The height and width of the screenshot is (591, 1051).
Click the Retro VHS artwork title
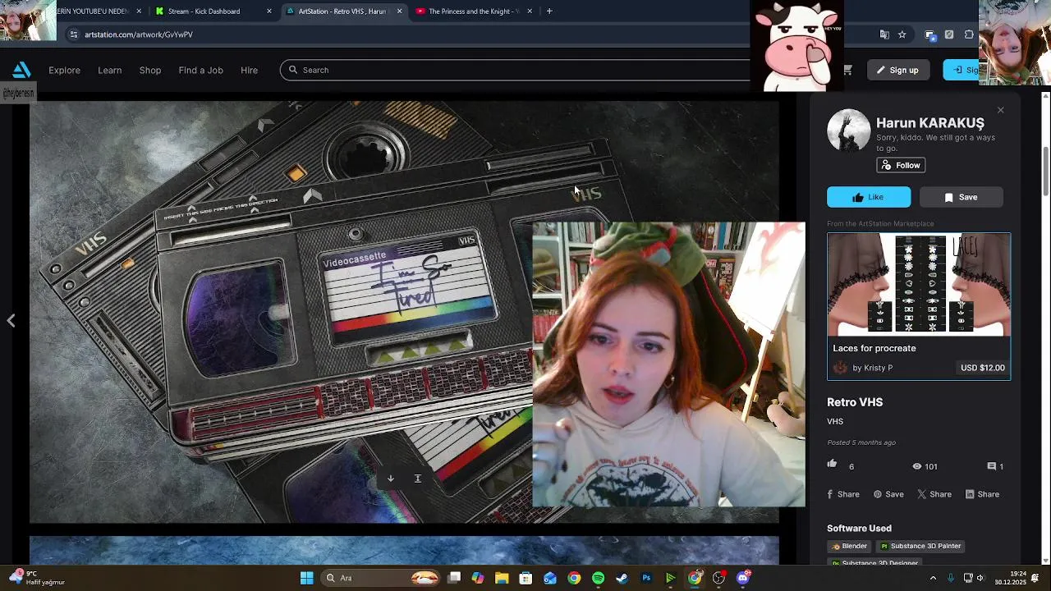point(855,402)
